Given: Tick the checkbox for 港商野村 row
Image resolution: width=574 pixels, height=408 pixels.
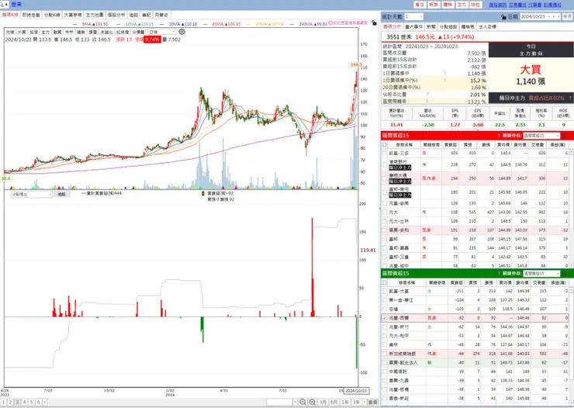Looking at the screenshot, I should [385, 164].
